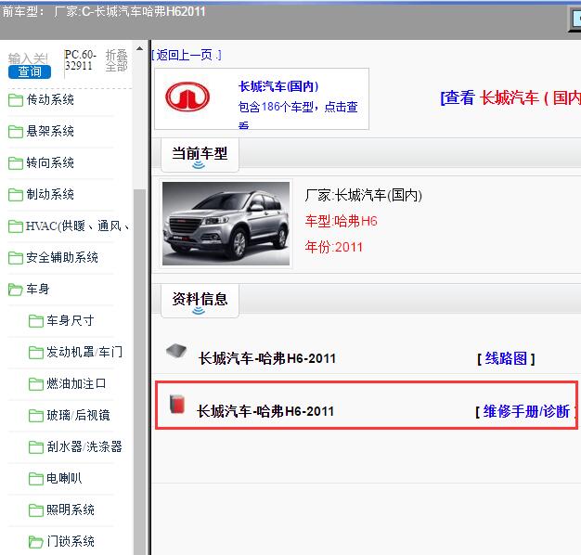The width and height of the screenshot is (581, 555).
Task: Click 厂家:长城汽车(国内) text
Action: (x=364, y=195)
